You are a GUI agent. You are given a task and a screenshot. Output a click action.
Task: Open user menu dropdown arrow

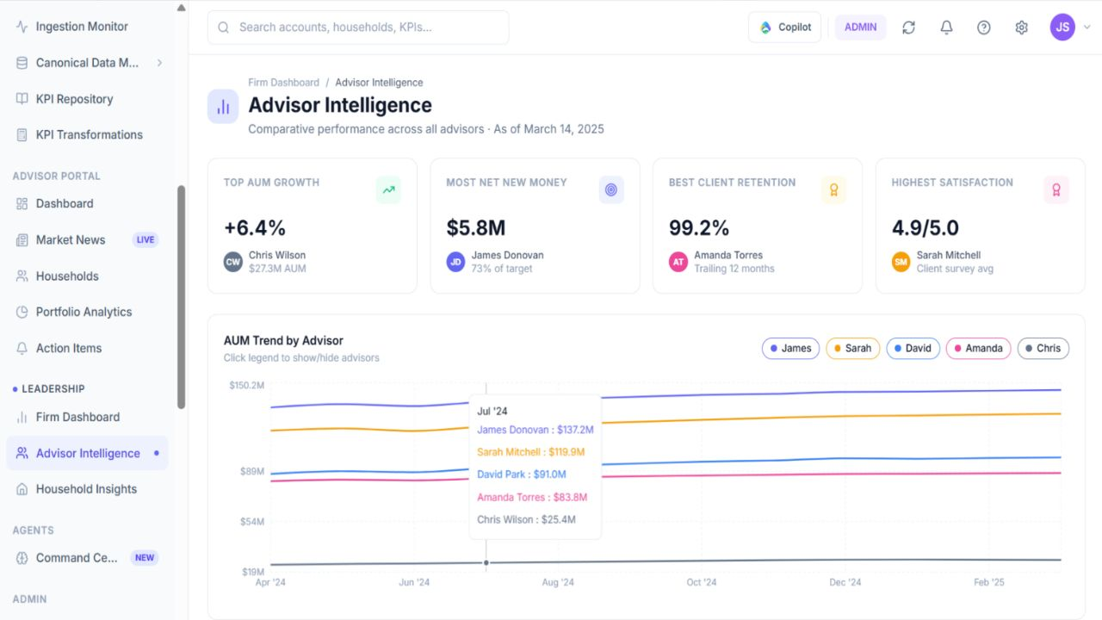click(x=1087, y=28)
